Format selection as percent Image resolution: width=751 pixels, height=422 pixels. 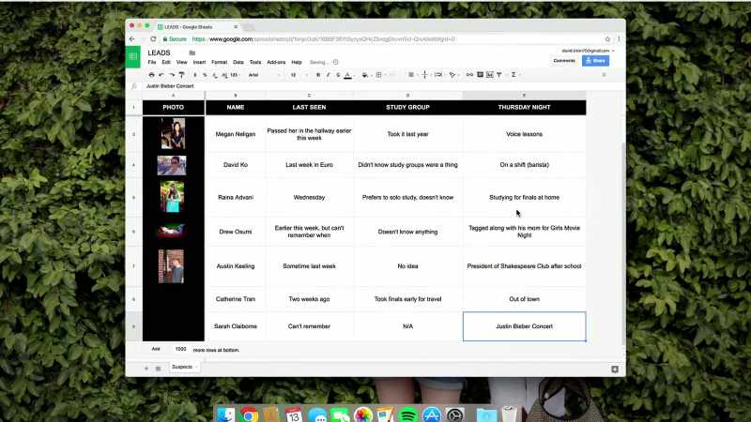(205, 75)
